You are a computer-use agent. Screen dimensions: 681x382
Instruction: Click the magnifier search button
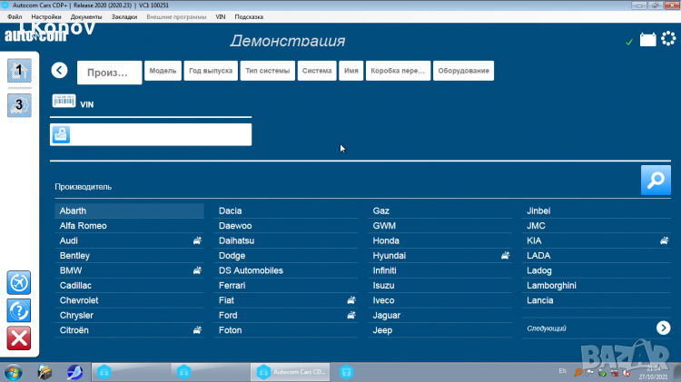(x=656, y=180)
